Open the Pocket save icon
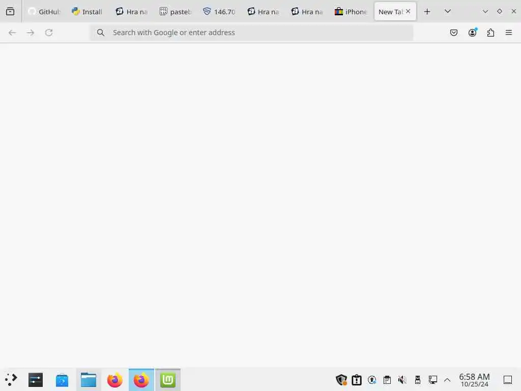The image size is (521, 391). (454, 33)
